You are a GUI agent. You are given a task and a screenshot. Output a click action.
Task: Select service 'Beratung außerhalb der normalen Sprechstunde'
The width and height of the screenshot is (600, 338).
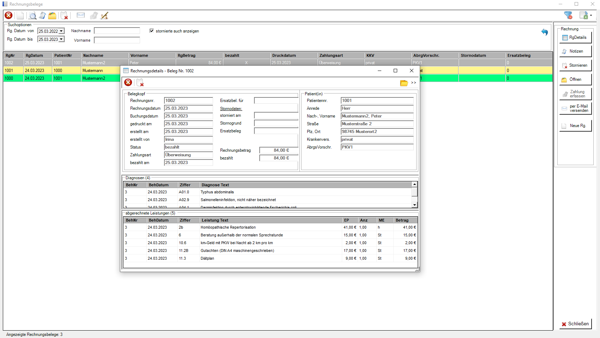(271, 235)
